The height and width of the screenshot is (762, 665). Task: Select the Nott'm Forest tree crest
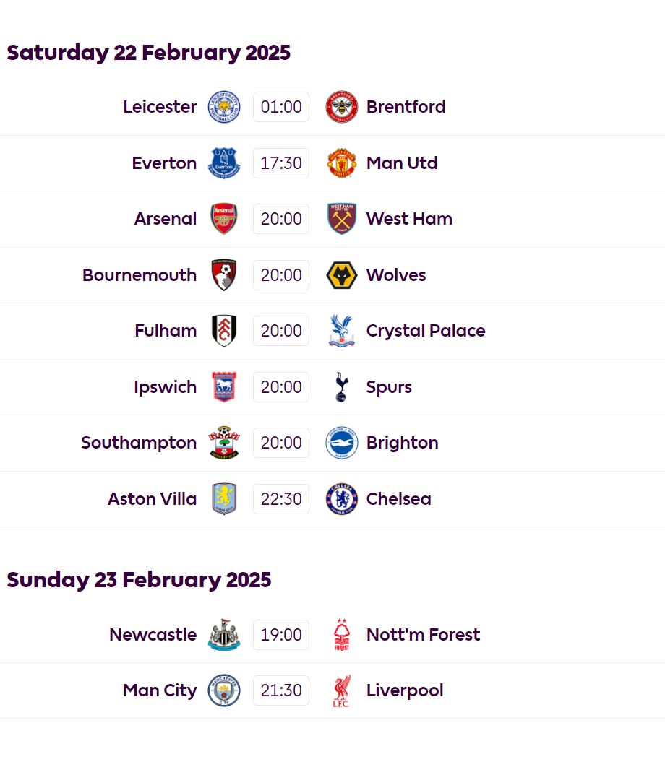pos(342,635)
